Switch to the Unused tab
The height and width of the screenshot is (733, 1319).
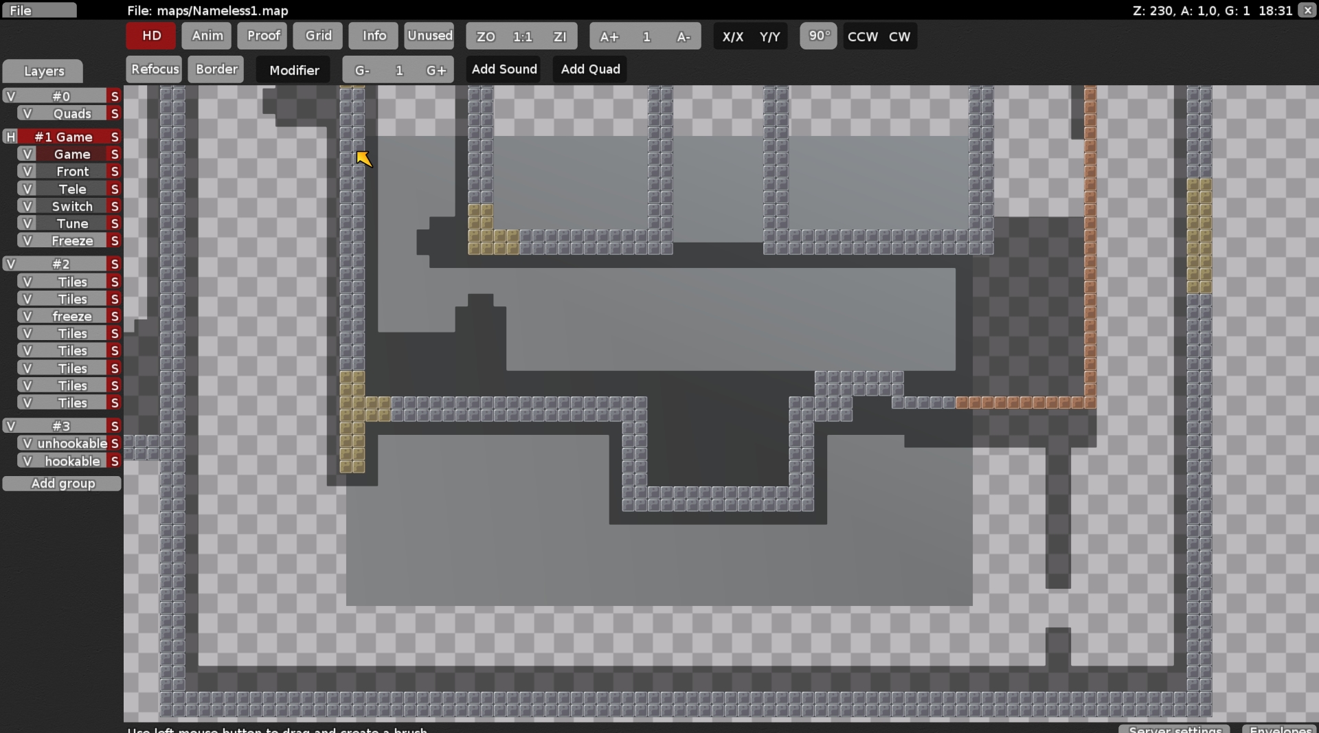tap(429, 36)
